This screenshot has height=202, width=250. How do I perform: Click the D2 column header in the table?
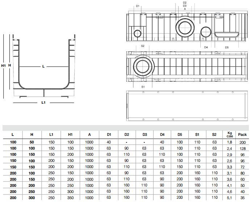click(x=126, y=134)
